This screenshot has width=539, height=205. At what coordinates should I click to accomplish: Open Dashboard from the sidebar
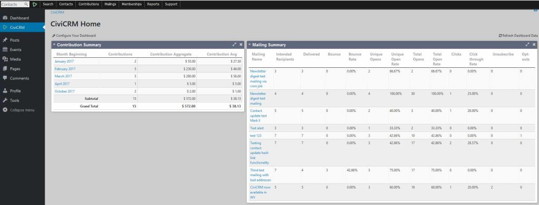tap(19, 18)
